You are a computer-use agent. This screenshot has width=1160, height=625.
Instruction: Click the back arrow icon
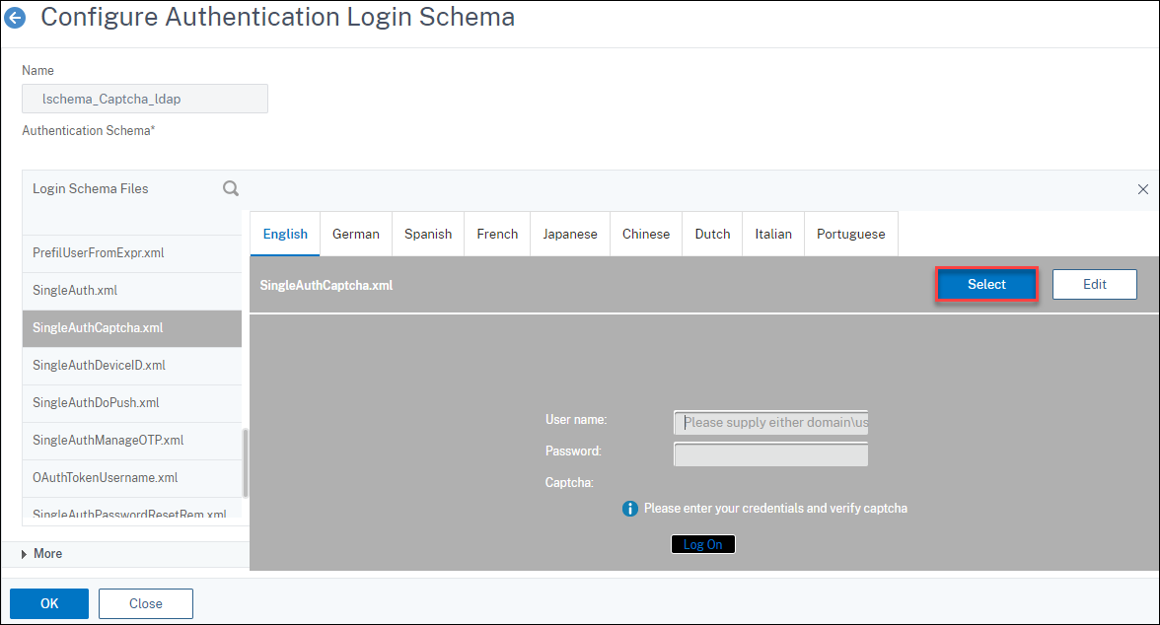pos(15,18)
